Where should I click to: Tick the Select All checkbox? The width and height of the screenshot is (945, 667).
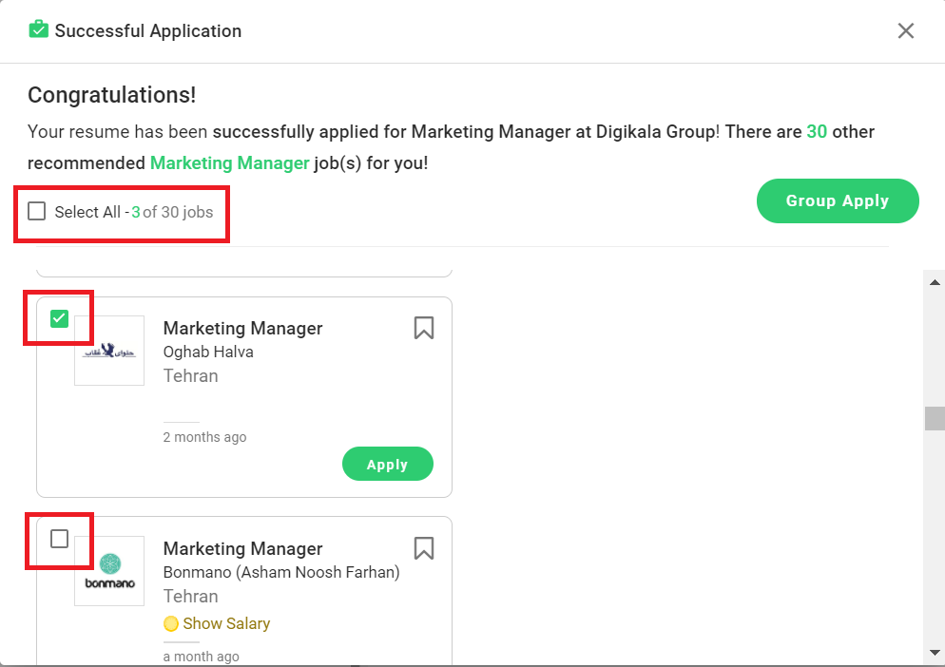pos(37,212)
